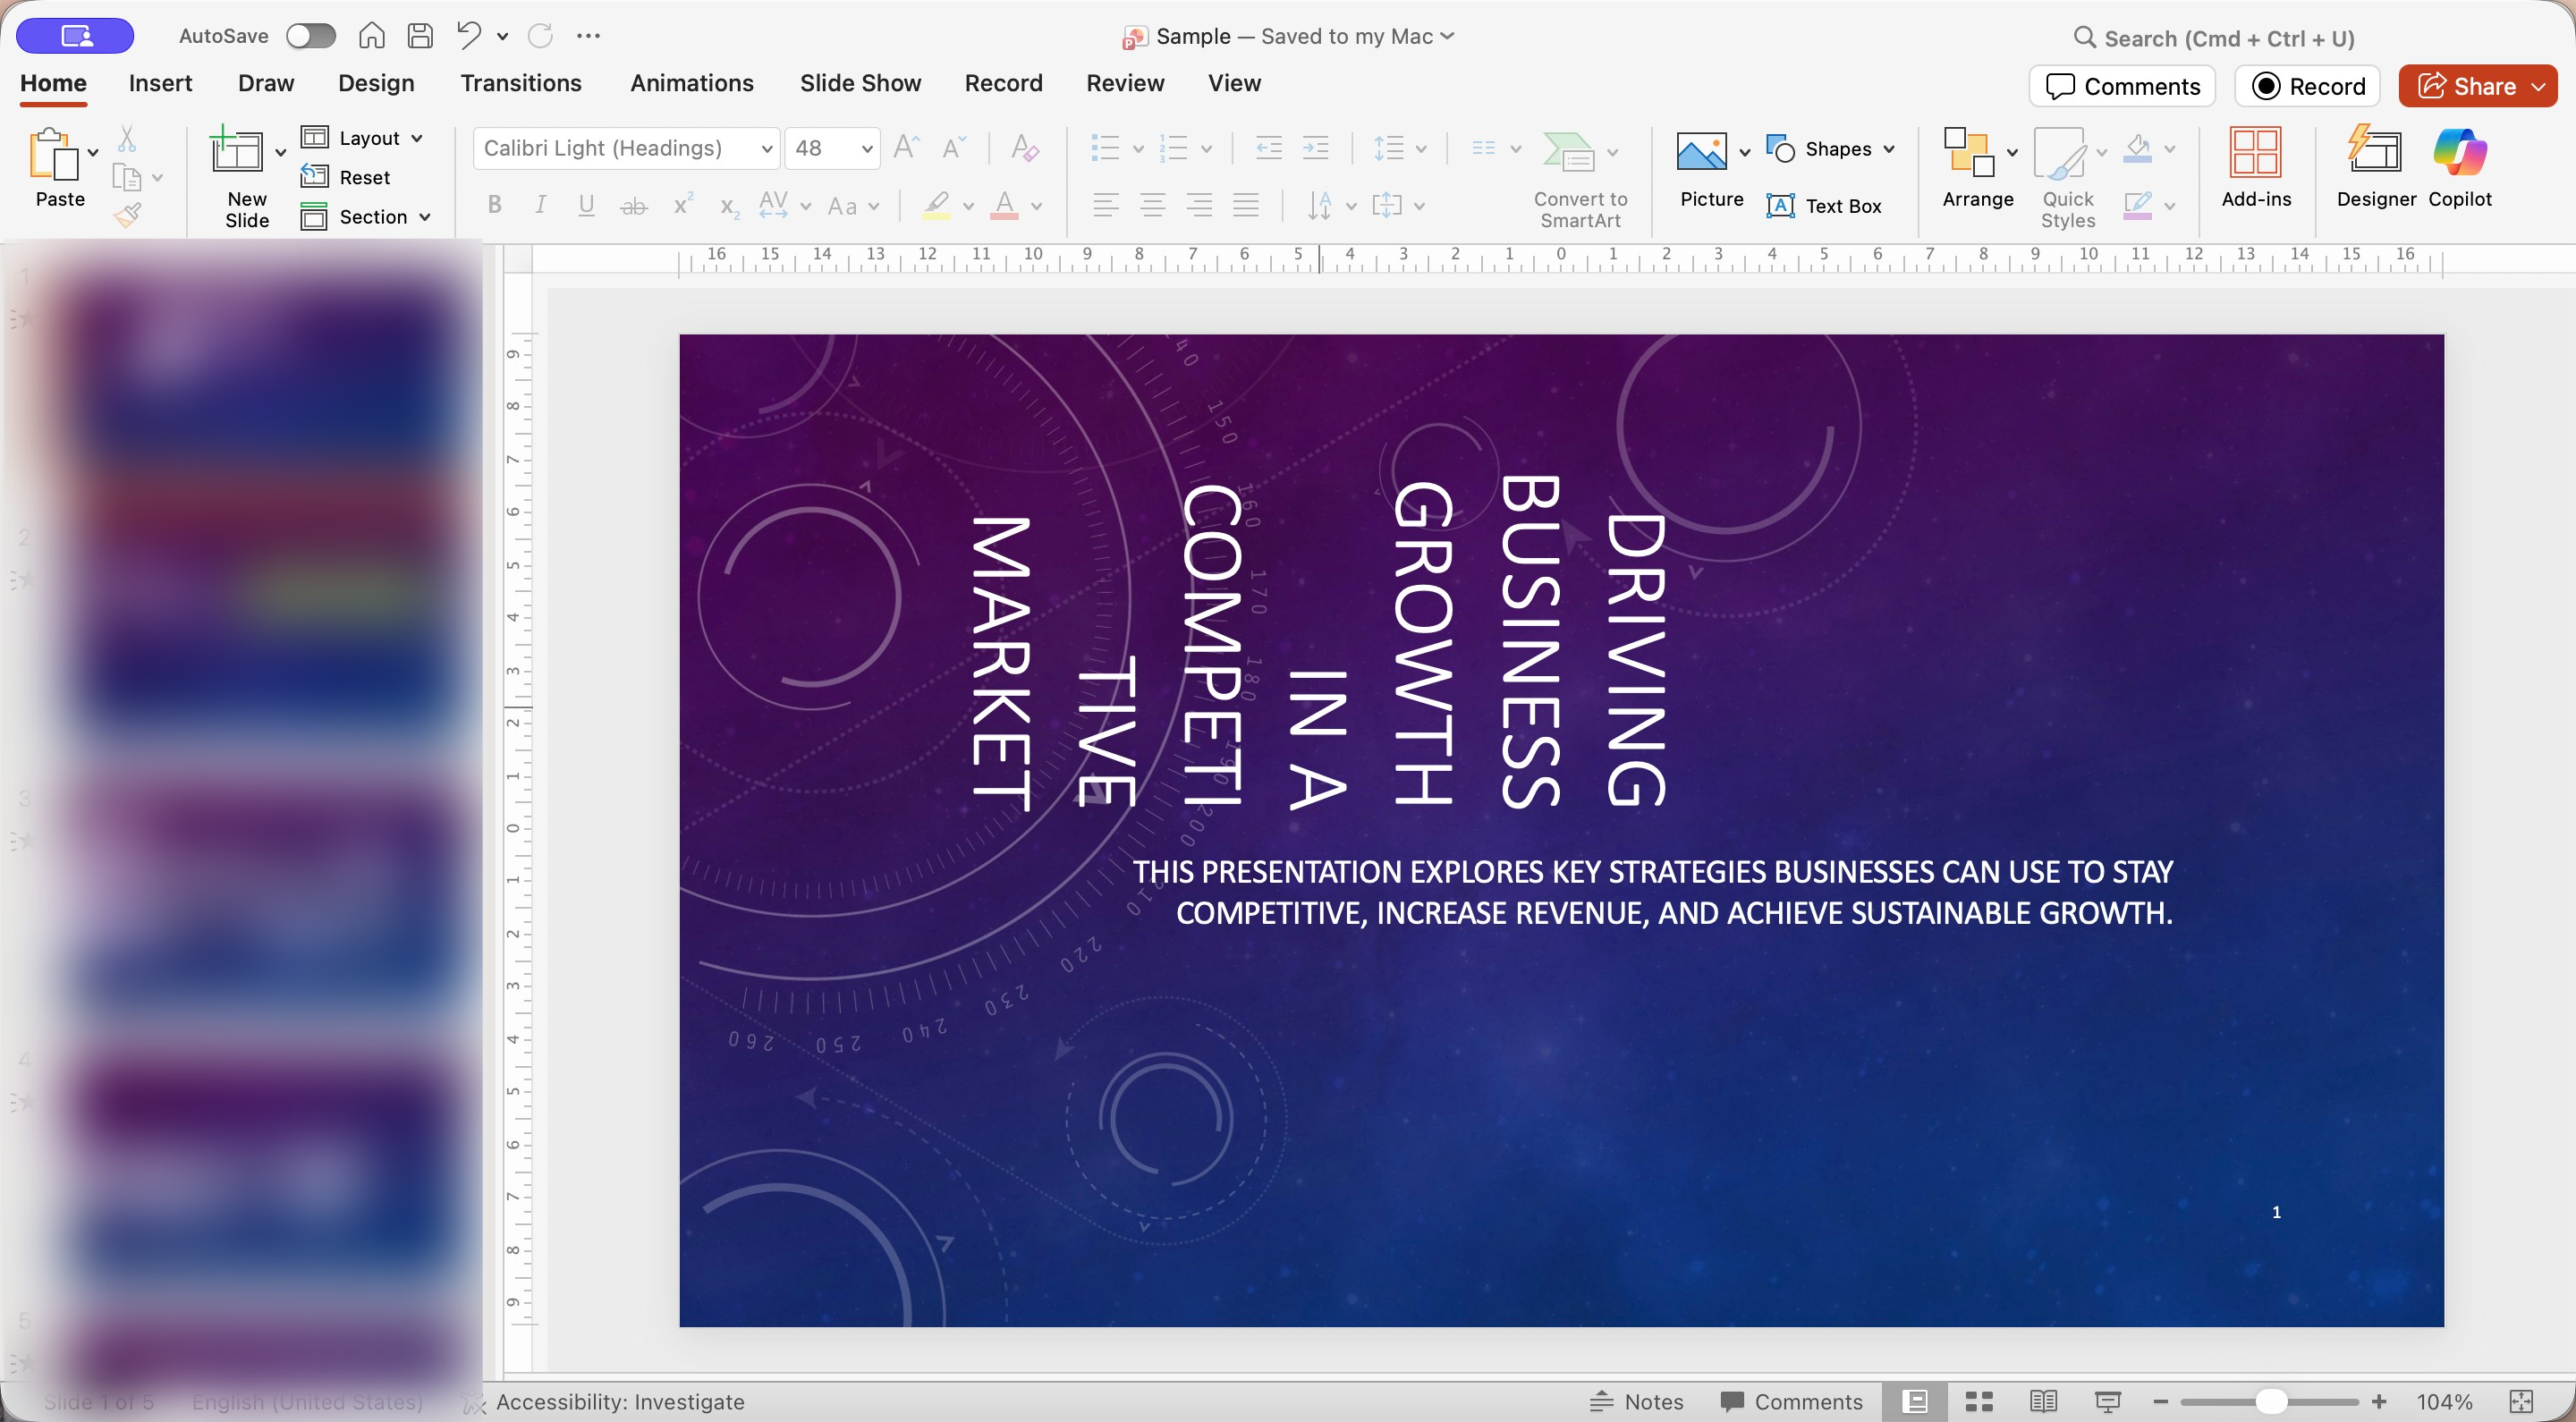This screenshot has width=2576, height=1422.
Task: Click the Designer icon in ribbon
Action: [x=2375, y=153]
